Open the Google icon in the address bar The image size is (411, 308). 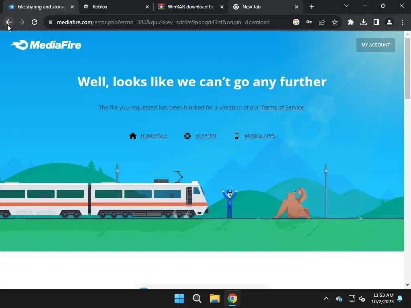[296, 22]
